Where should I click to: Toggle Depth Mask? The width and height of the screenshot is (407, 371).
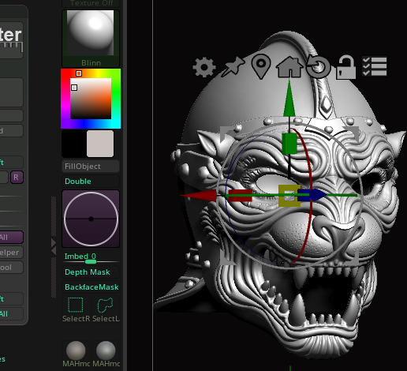(x=91, y=272)
